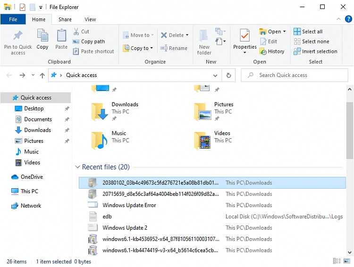The image size is (354, 267).
Task: Click Select all
Action: coord(308,32)
